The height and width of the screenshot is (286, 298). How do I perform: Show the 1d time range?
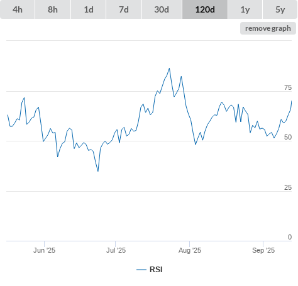click(x=89, y=9)
